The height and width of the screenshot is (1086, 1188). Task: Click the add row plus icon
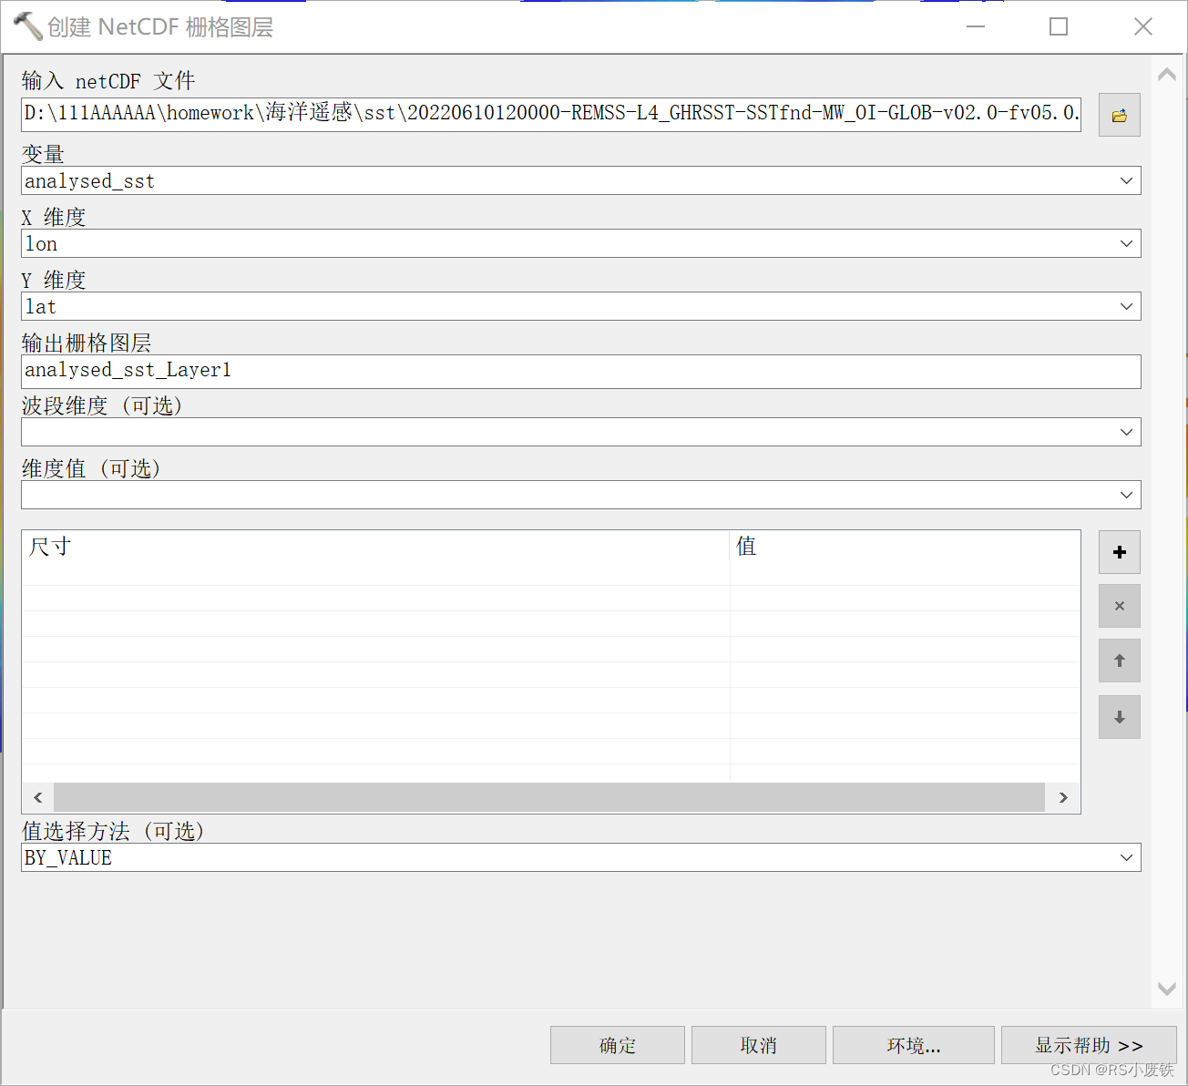[1119, 551]
